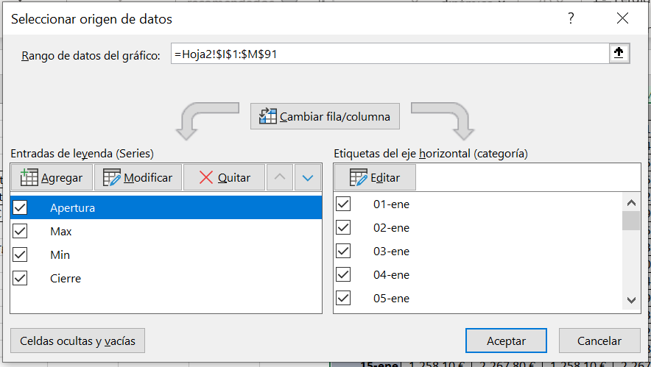Image resolution: width=651 pixels, height=367 pixels.
Task: Toggle the 01-ene category checkbox
Action: 343,204
